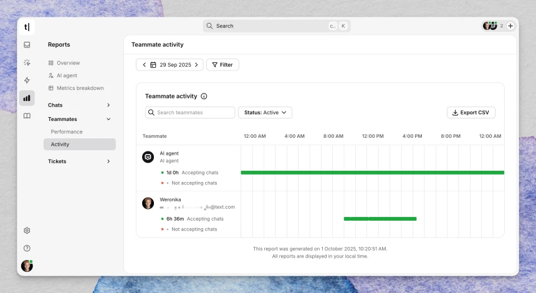Go to next day arrow
536x293 pixels.
pos(196,65)
